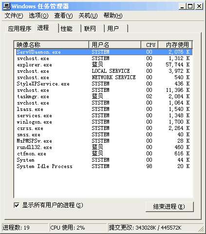
Task: Select the System Idle Process row
Action: [103, 167]
